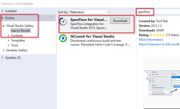Expand the Samples Gallery node arrow

4,50
